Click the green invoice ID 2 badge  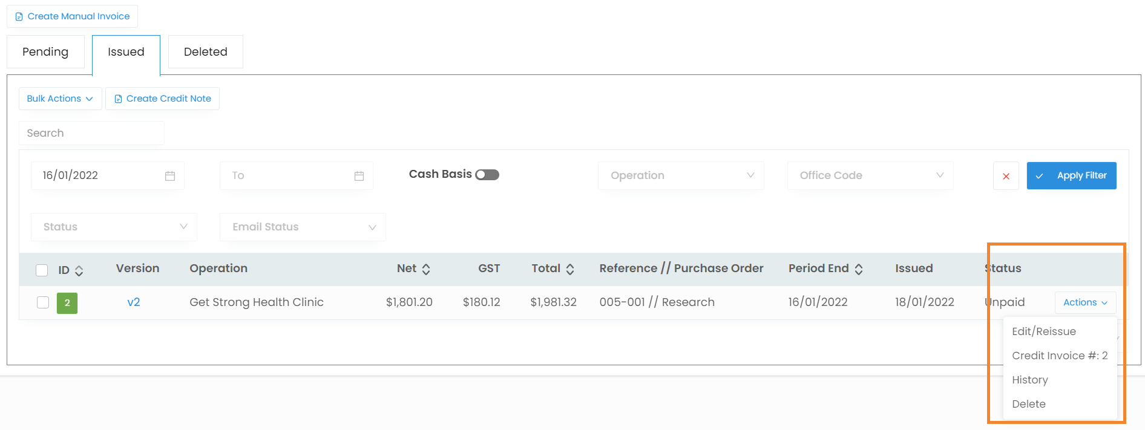(x=67, y=303)
